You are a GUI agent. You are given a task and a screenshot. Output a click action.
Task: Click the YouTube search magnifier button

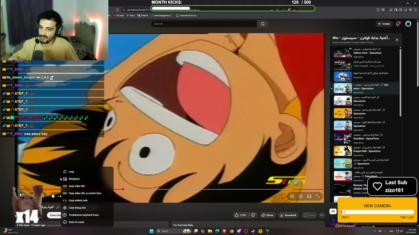263,24
